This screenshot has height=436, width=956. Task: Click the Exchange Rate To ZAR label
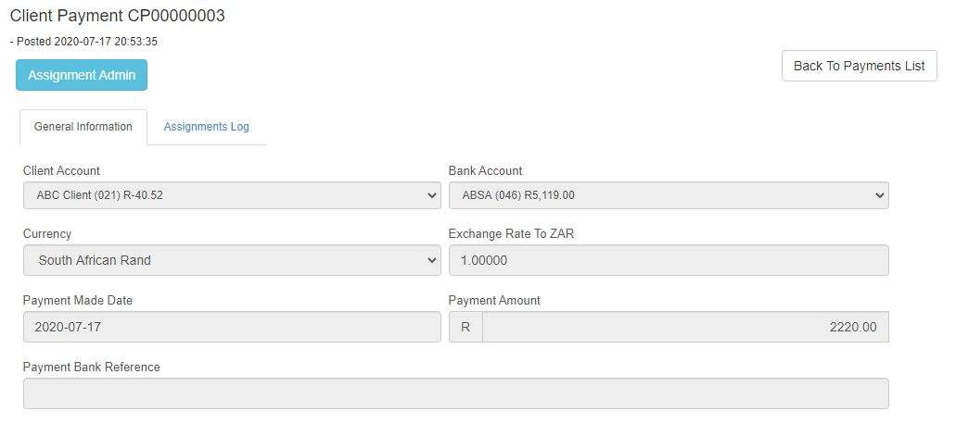click(511, 233)
